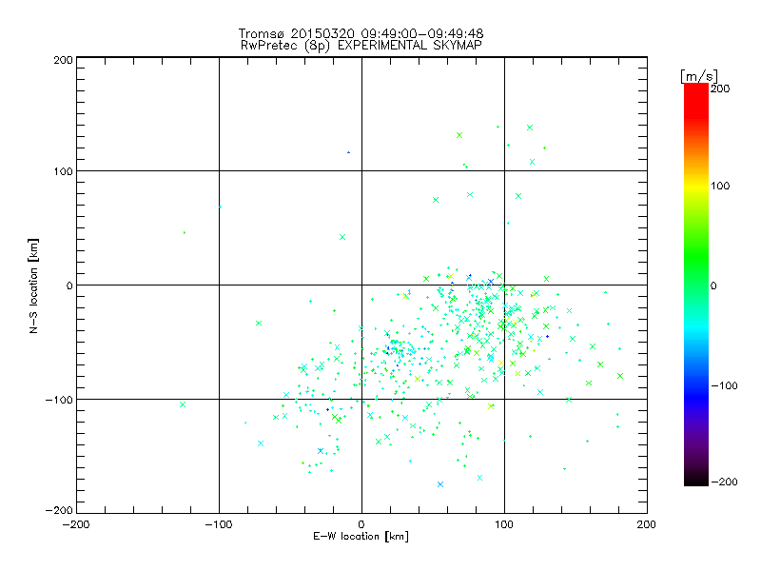
Task: Click the "[m/s]" colorbar unit label
Action: click(699, 76)
